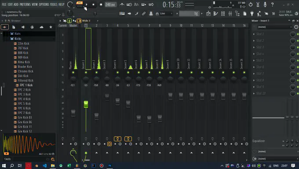Click the tempo display 240.000
The image size is (299, 169).
coord(111,4)
